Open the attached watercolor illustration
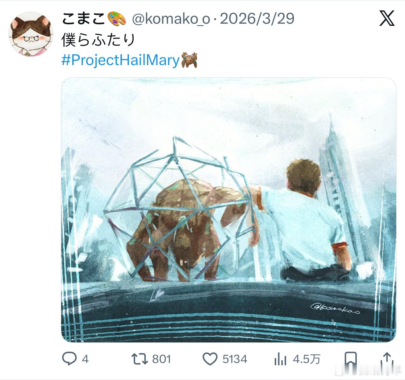This screenshot has width=405, height=380. click(228, 210)
